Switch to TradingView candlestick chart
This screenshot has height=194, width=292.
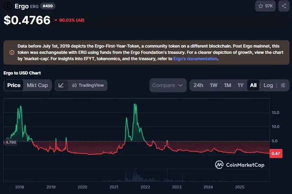click(88, 85)
